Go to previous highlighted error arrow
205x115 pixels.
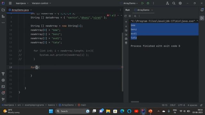(118, 15)
